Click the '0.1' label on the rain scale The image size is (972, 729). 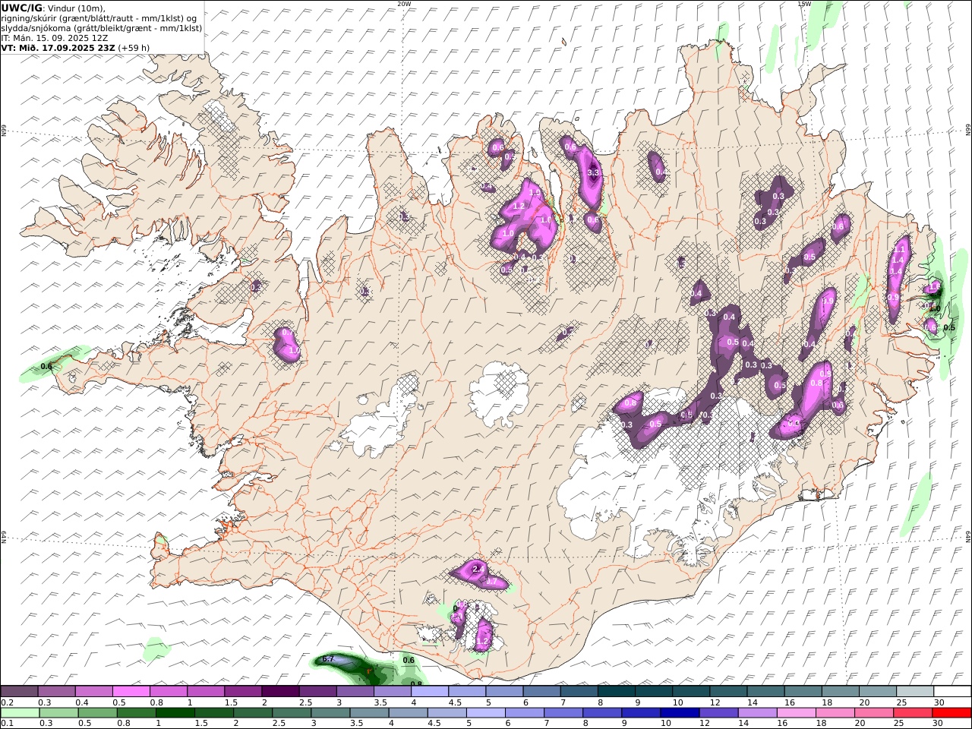[x=6, y=724]
